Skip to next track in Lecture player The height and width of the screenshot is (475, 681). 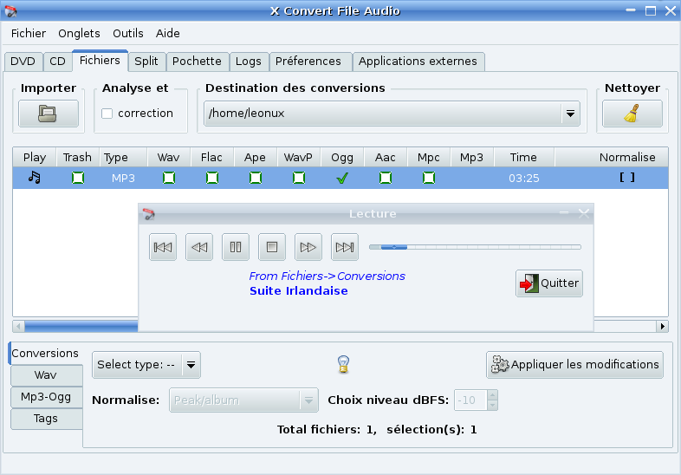tap(345, 247)
